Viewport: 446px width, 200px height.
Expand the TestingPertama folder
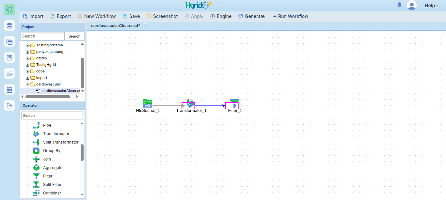(28, 45)
